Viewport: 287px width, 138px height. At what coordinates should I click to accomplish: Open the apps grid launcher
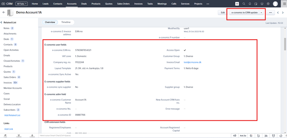(x=284, y=4)
